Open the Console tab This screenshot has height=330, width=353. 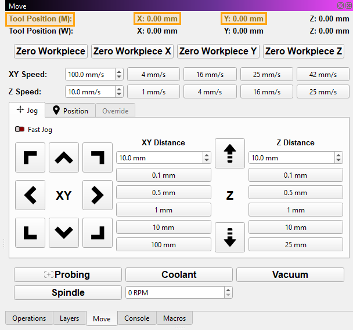(x=137, y=318)
